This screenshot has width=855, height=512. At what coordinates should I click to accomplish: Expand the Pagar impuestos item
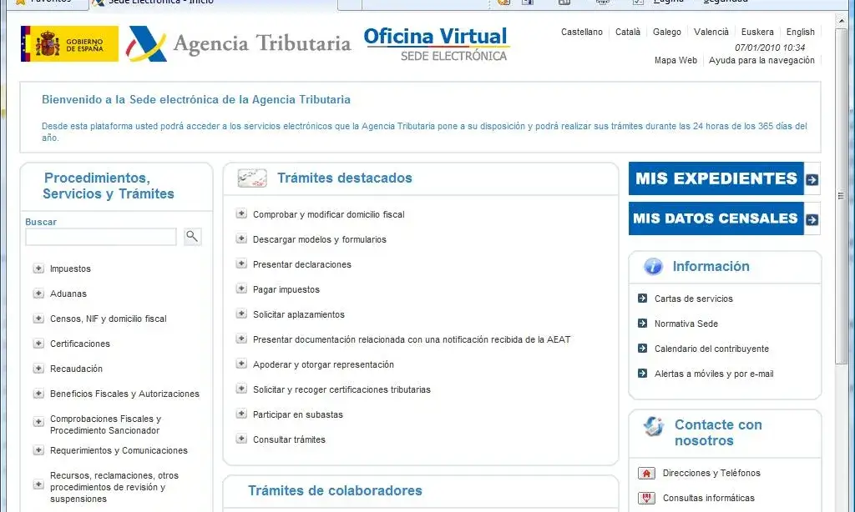click(241, 289)
